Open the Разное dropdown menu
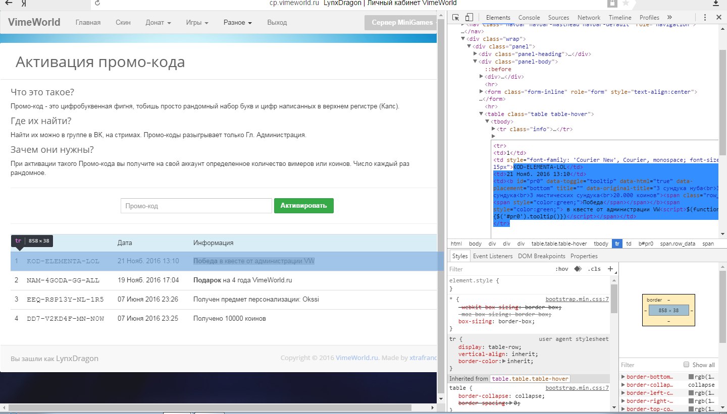The width and height of the screenshot is (727, 414). (237, 23)
